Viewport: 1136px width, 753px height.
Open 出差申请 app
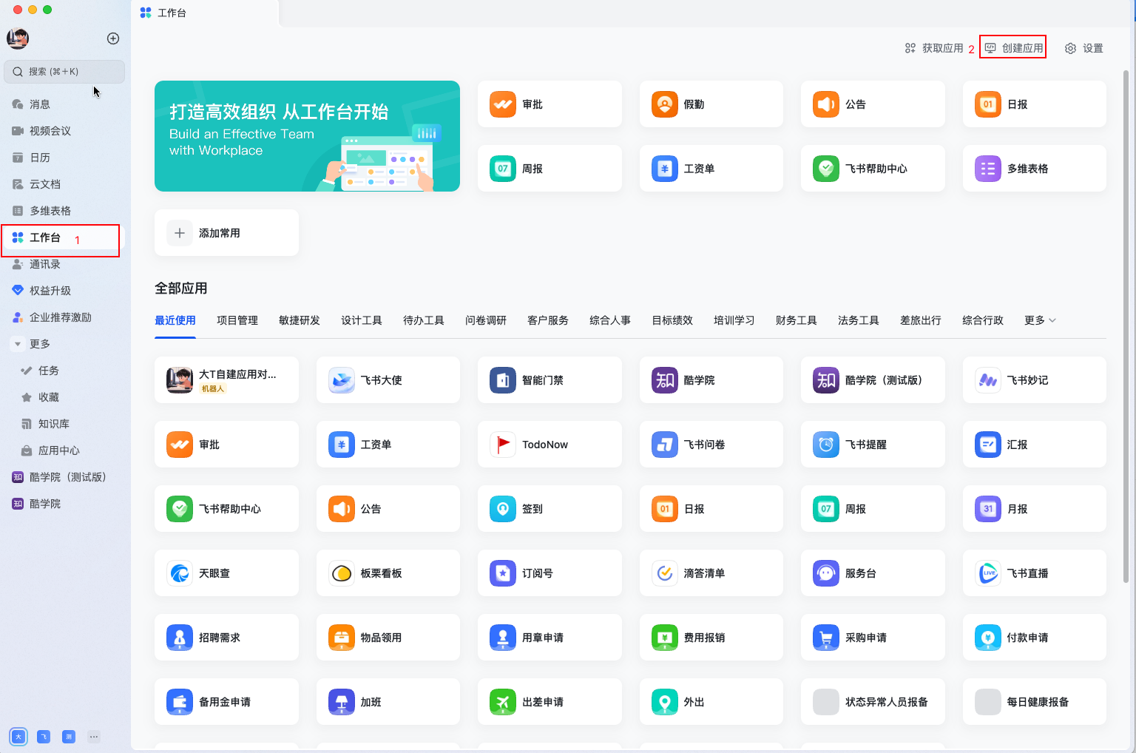[x=550, y=702]
